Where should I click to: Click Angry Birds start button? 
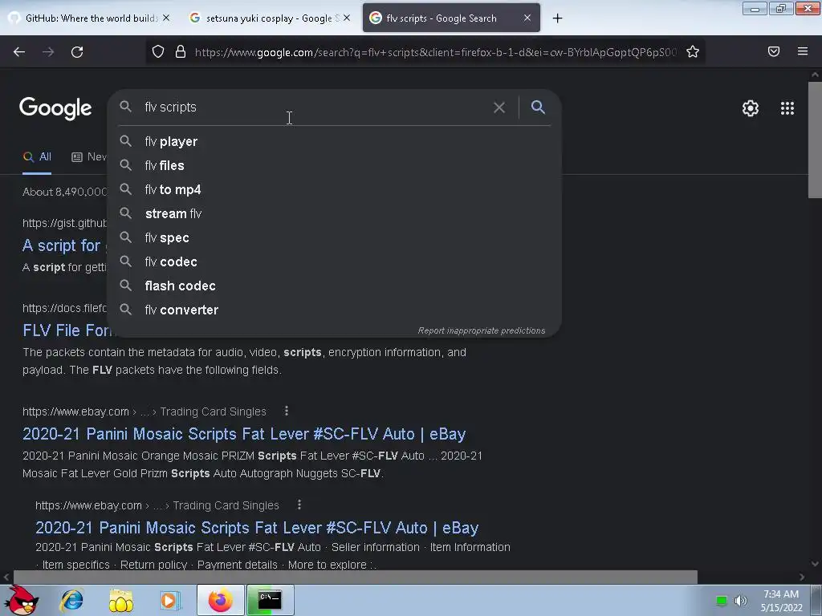click(21, 600)
